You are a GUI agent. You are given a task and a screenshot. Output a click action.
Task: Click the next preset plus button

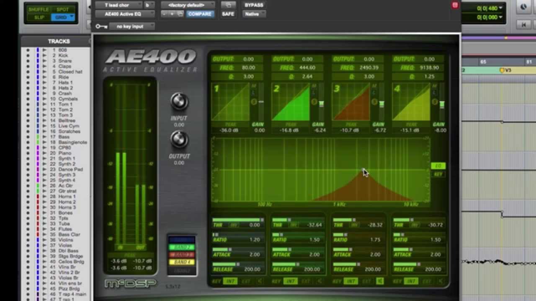click(x=172, y=14)
